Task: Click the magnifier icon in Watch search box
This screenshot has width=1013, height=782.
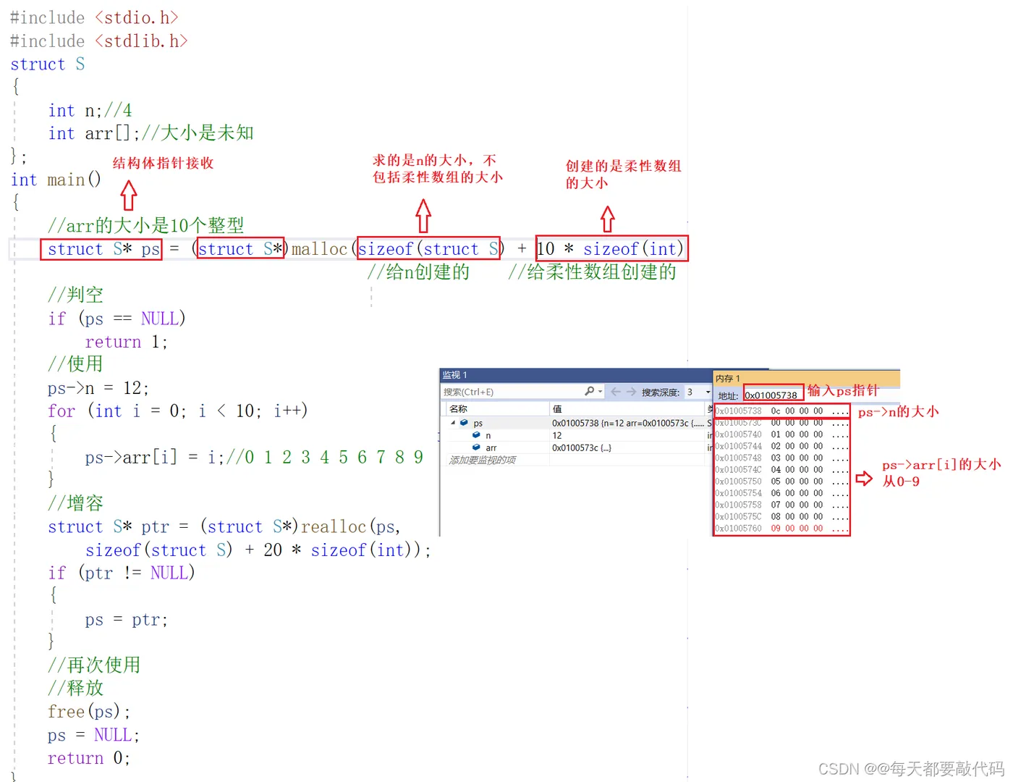Action: click(x=590, y=392)
